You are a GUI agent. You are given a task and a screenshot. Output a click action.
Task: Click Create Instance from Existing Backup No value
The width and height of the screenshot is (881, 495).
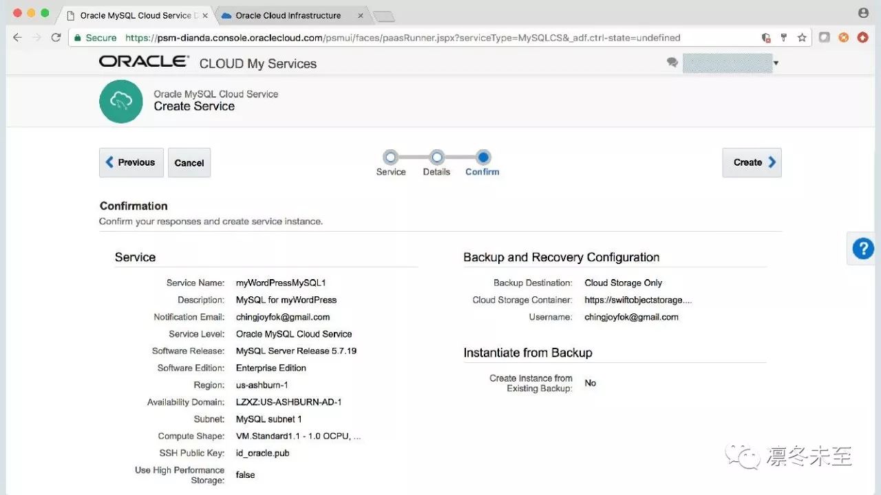[x=591, y=383]
